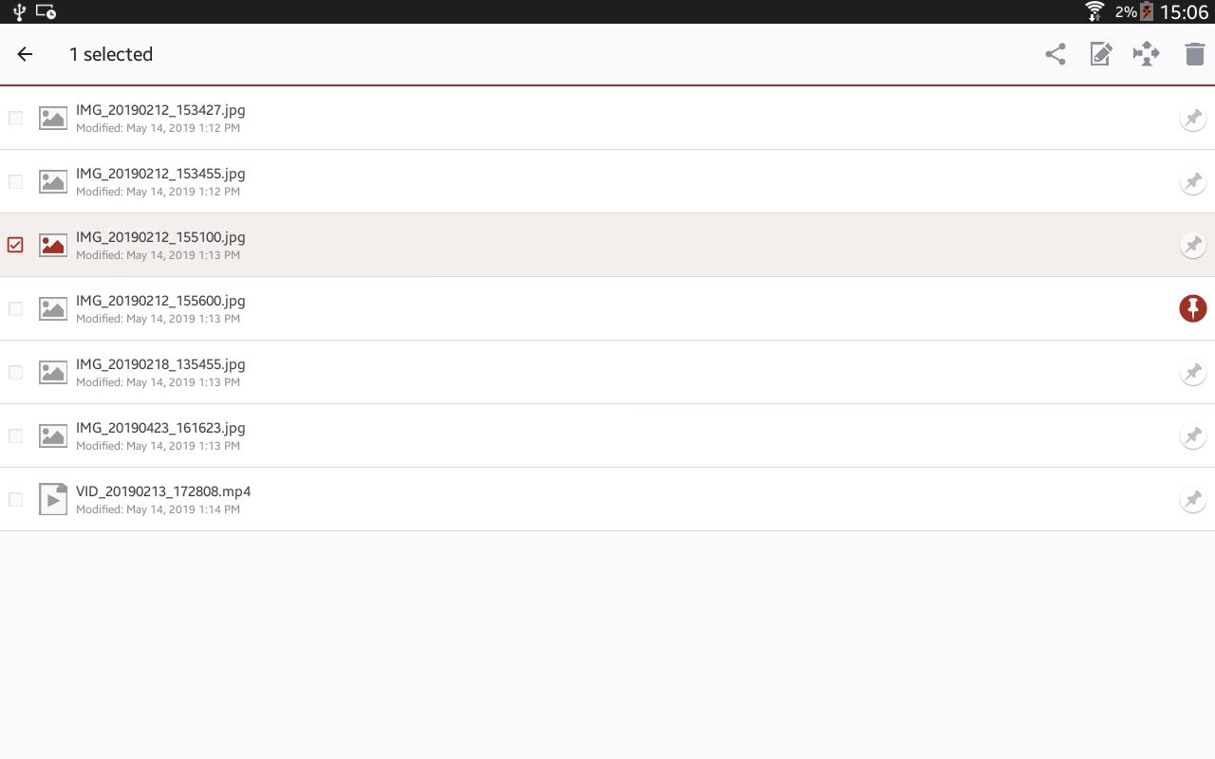The width and height of the screenshot is (1215, 759).
Task: Tap the IMG_20190423_161623.jpg file name
Action: [160, 428]
